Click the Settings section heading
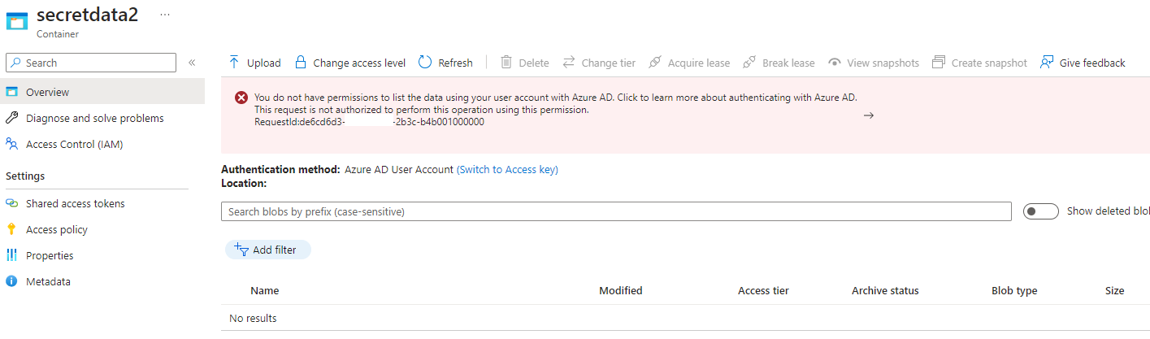 [25, 176]
